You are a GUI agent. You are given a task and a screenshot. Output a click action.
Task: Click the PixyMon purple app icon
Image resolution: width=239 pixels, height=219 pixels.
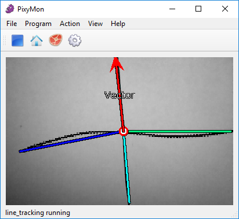(10, 9)
